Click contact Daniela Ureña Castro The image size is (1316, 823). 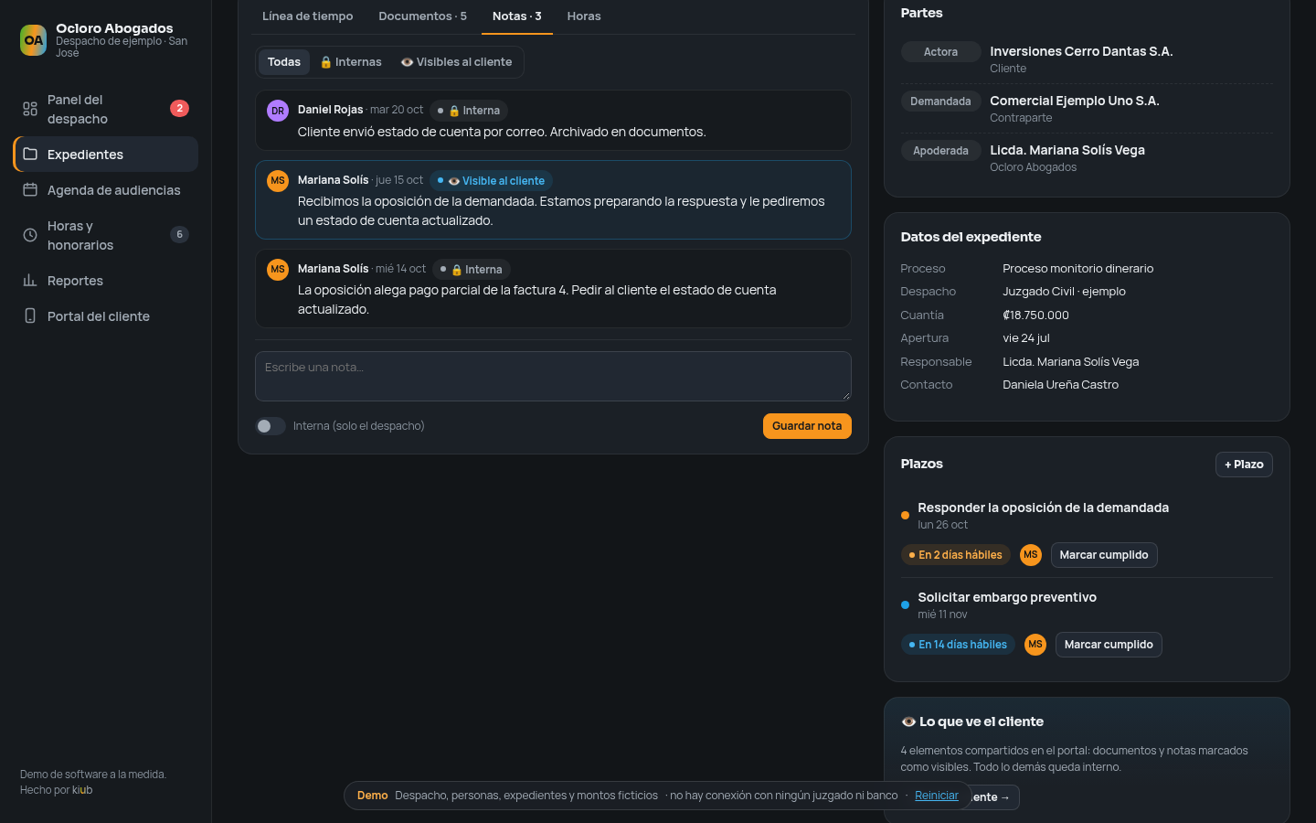(1060, 385)
